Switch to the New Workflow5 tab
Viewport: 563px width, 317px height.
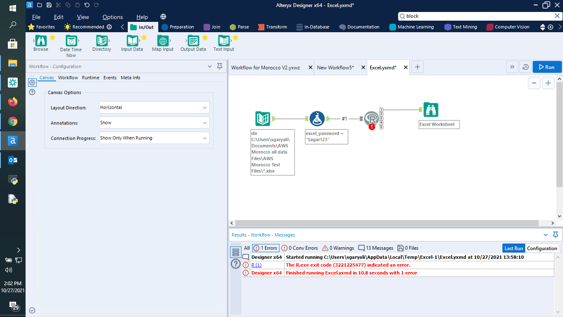[x=336, y=66]
